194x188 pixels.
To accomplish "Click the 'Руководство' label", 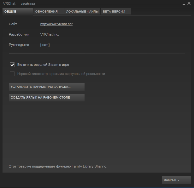I will [x=19, y=45].
